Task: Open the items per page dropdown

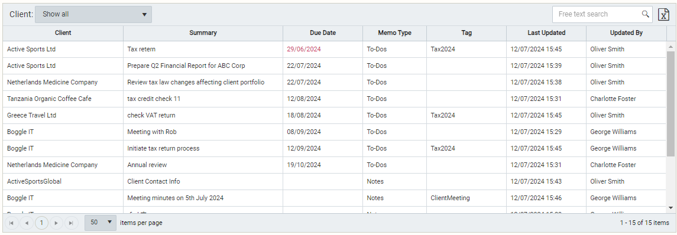Action: tap(101, 223)
